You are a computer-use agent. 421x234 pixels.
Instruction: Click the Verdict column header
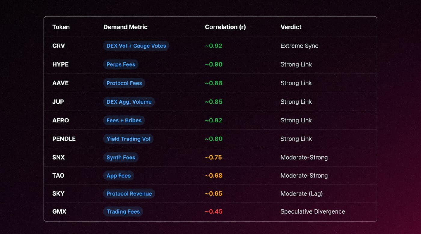pos(291,27)
